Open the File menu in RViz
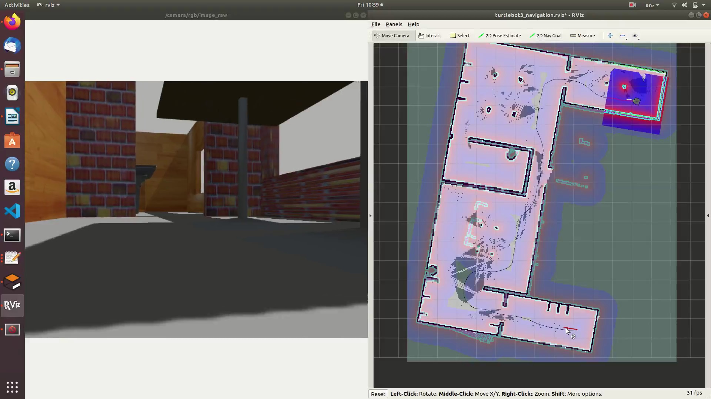 (376, 24)
